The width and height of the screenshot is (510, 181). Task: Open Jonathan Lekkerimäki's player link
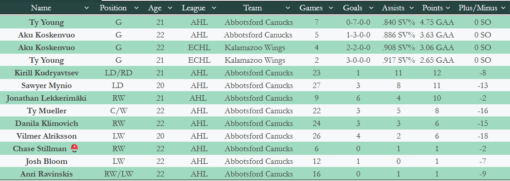[46, 98]
